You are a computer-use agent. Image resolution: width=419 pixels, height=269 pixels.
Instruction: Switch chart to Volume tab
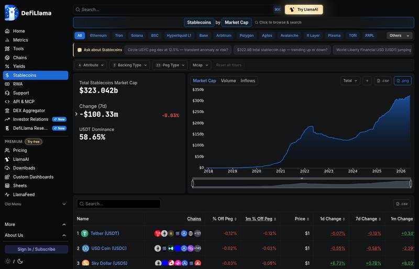[x=228, y=81]
